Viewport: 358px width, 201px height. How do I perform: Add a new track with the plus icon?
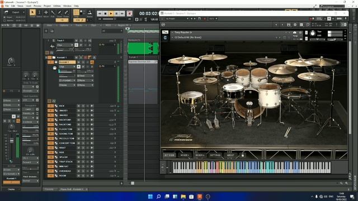click(x=46, y=31)
